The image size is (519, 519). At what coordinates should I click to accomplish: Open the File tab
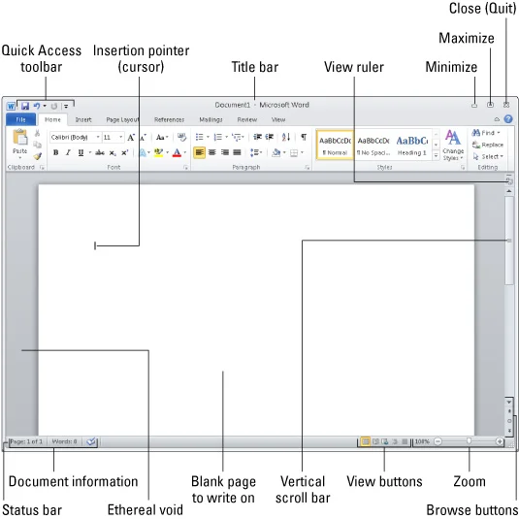(20, 119)
